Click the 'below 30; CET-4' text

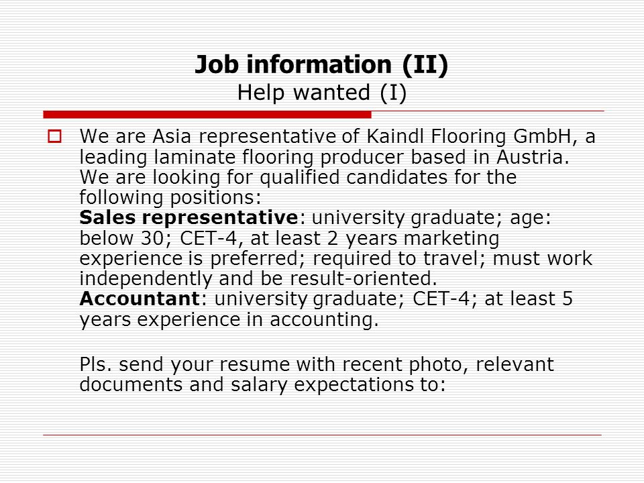tap(158, 238)
